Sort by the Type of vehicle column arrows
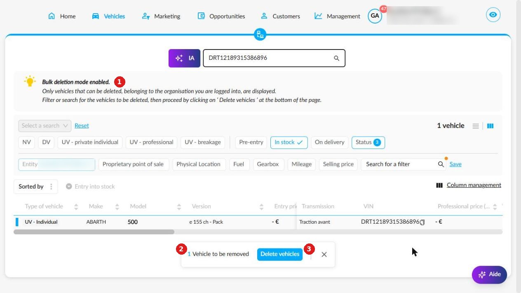Screen dimensions: 521x293 click(76, 207)
